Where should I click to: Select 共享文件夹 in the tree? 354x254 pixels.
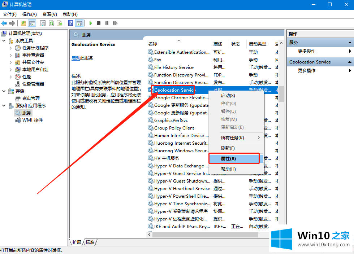[33, 62]
